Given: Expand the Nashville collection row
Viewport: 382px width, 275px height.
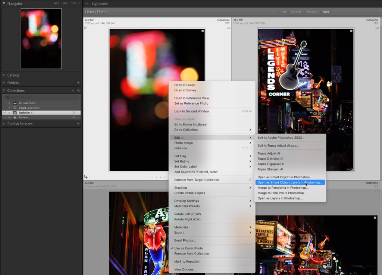Looking at the screenshot, I should click(x=9, y=113).
